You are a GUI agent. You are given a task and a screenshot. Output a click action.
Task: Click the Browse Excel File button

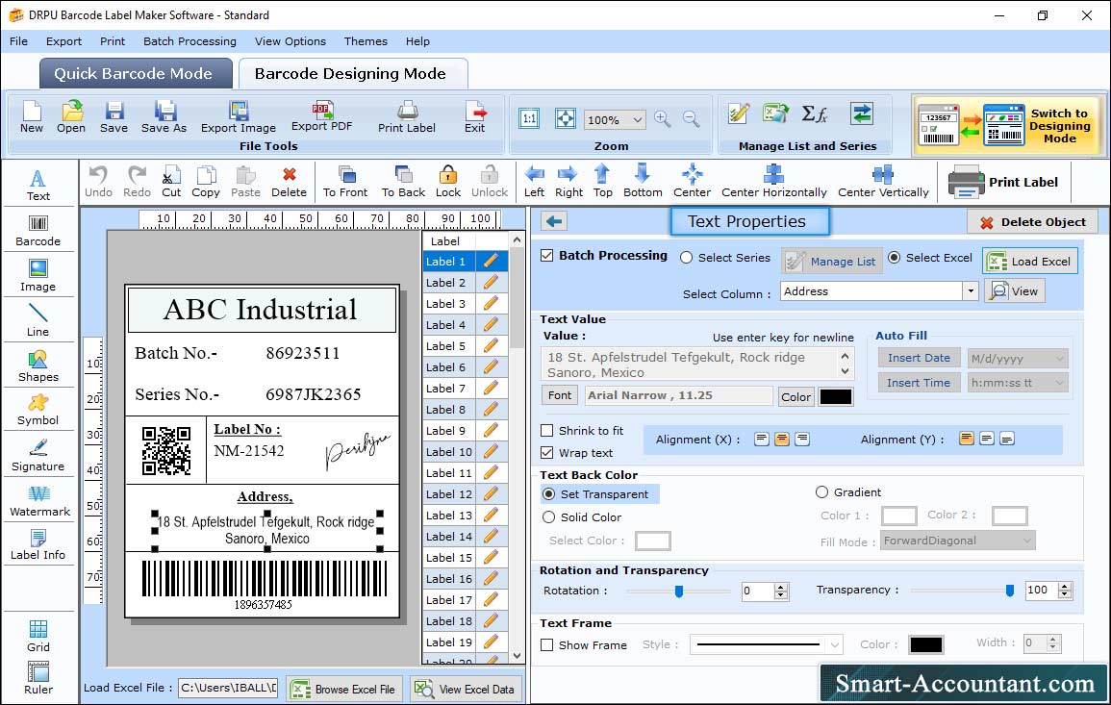(x=344, y=689)
